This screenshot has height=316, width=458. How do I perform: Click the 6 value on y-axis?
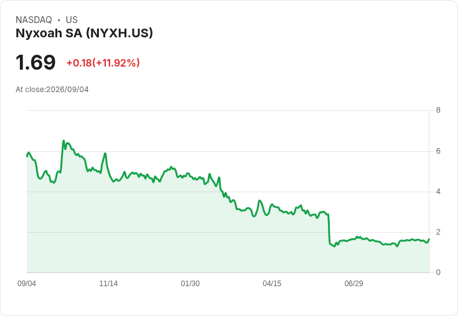point(438,151)
